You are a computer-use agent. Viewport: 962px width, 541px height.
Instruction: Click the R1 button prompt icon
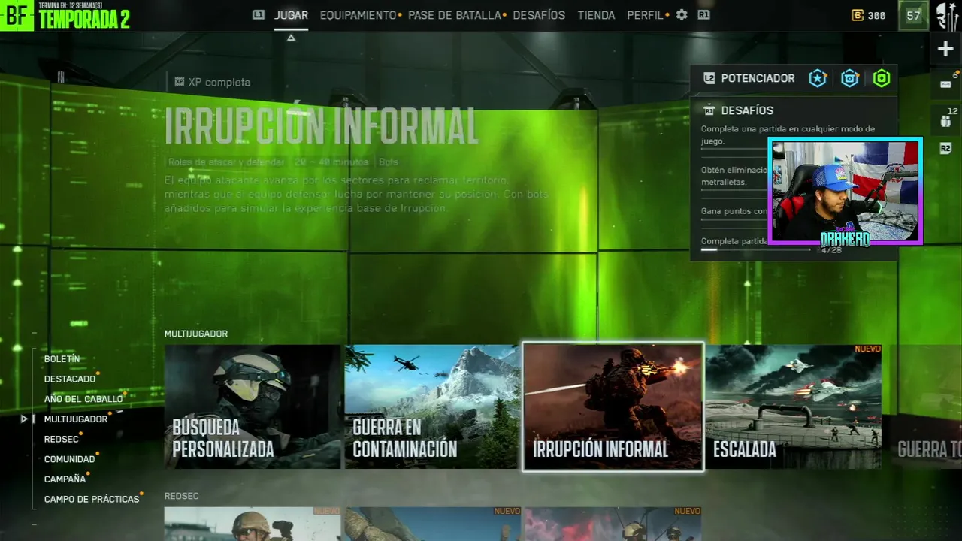[x=703, y=14]
